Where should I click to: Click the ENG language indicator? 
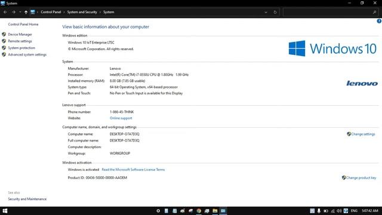[354, 211]
